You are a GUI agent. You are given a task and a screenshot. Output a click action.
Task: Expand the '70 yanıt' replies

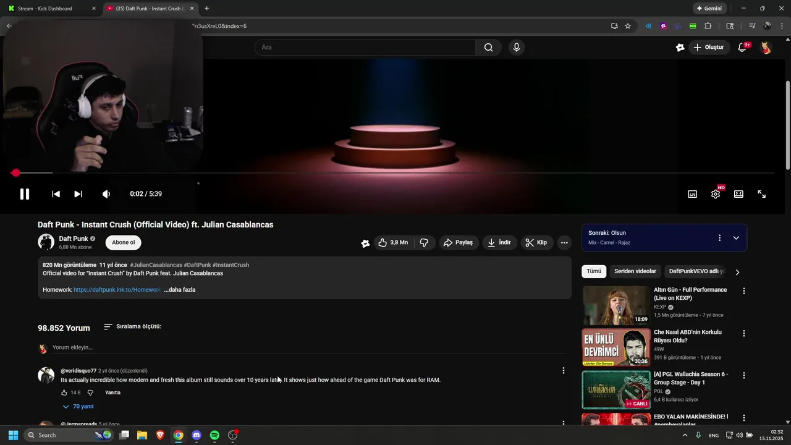[x=78, y=407]
